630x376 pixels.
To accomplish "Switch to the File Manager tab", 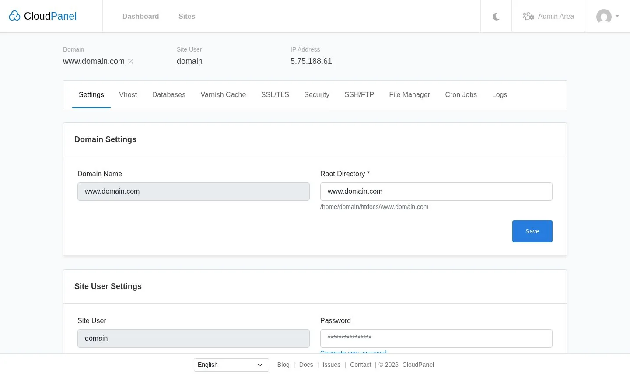I will (x=409, y=94).
